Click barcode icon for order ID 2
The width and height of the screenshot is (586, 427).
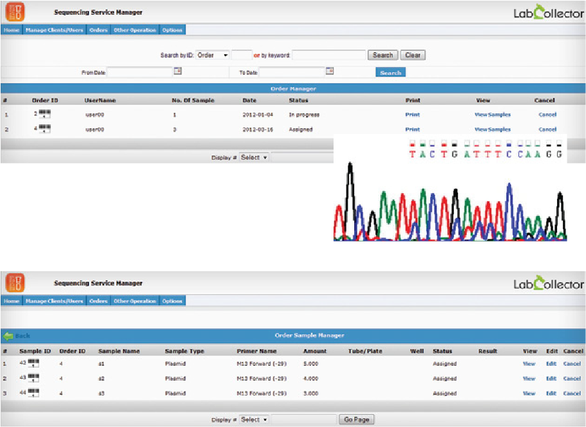point(44,113)
